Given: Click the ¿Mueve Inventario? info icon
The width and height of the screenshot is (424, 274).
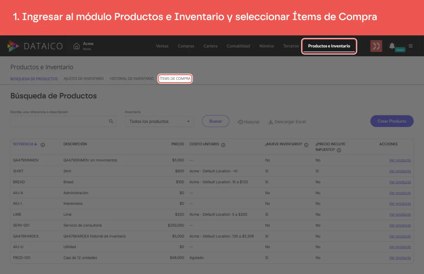Looking at the screenshot, I should point(306,145).
